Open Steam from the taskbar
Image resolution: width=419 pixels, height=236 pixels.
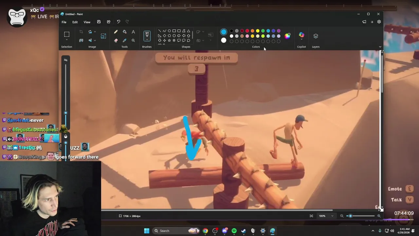(x=244, y=231)
